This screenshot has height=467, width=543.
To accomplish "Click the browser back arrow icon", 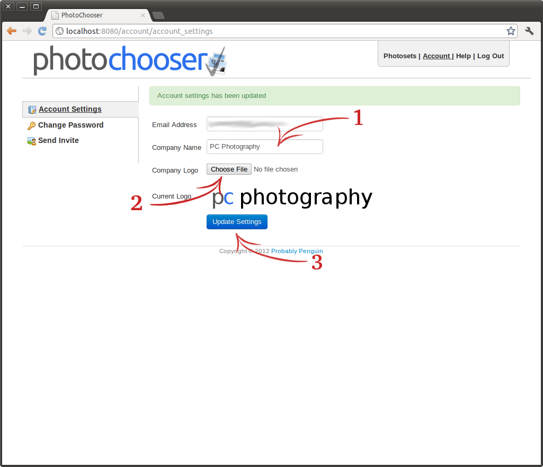I will coord(12,31).
